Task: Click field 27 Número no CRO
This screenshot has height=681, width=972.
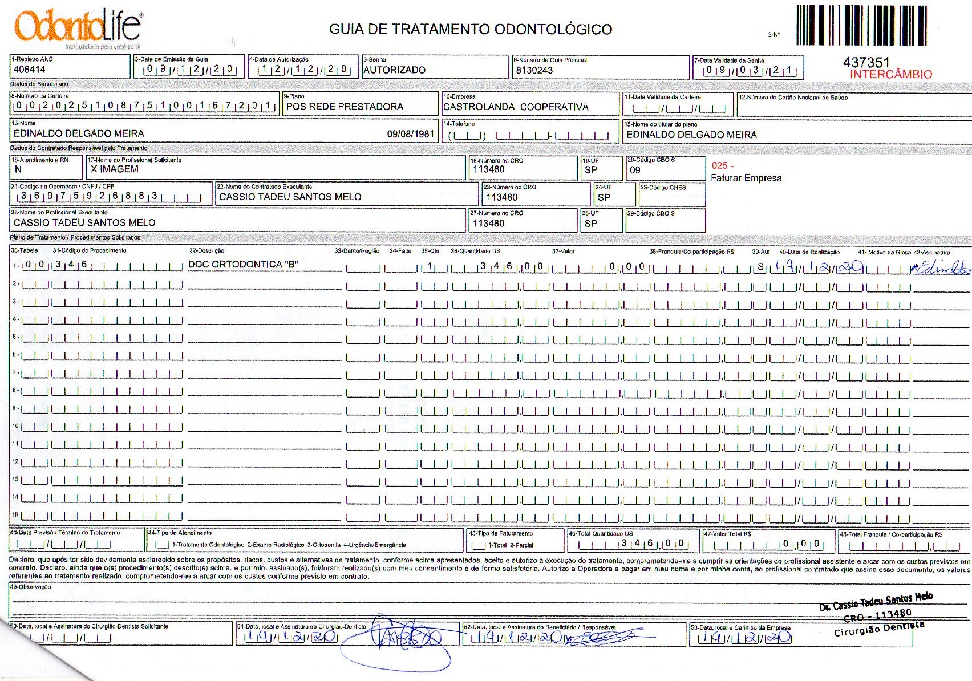Action: point(523,221)
